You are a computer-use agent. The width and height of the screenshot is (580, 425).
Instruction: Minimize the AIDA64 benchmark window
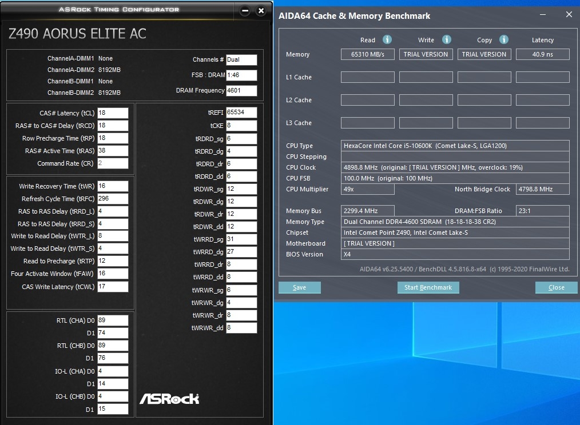point(543,14)
